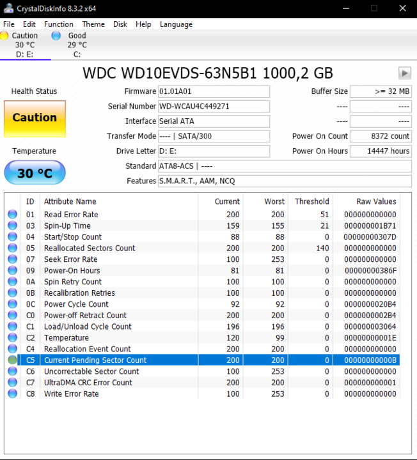This screenshot has width=417, height=460.
Task: Click status orb for Write Error Rate
Action: click(x=12, y=394)
